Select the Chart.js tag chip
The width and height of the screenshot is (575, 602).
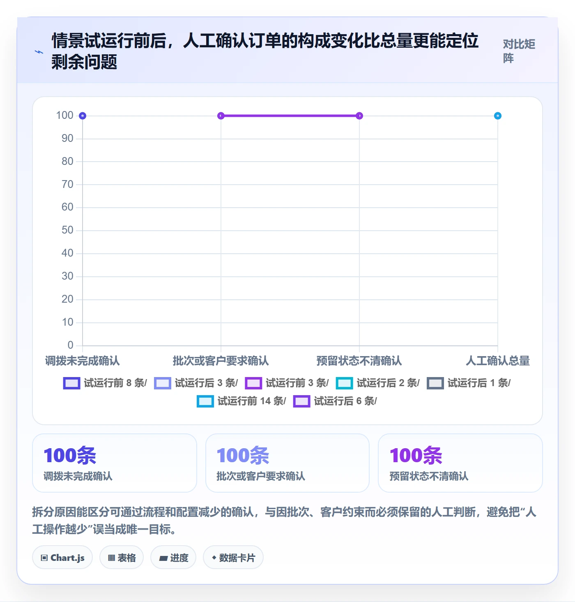(62, 558)
